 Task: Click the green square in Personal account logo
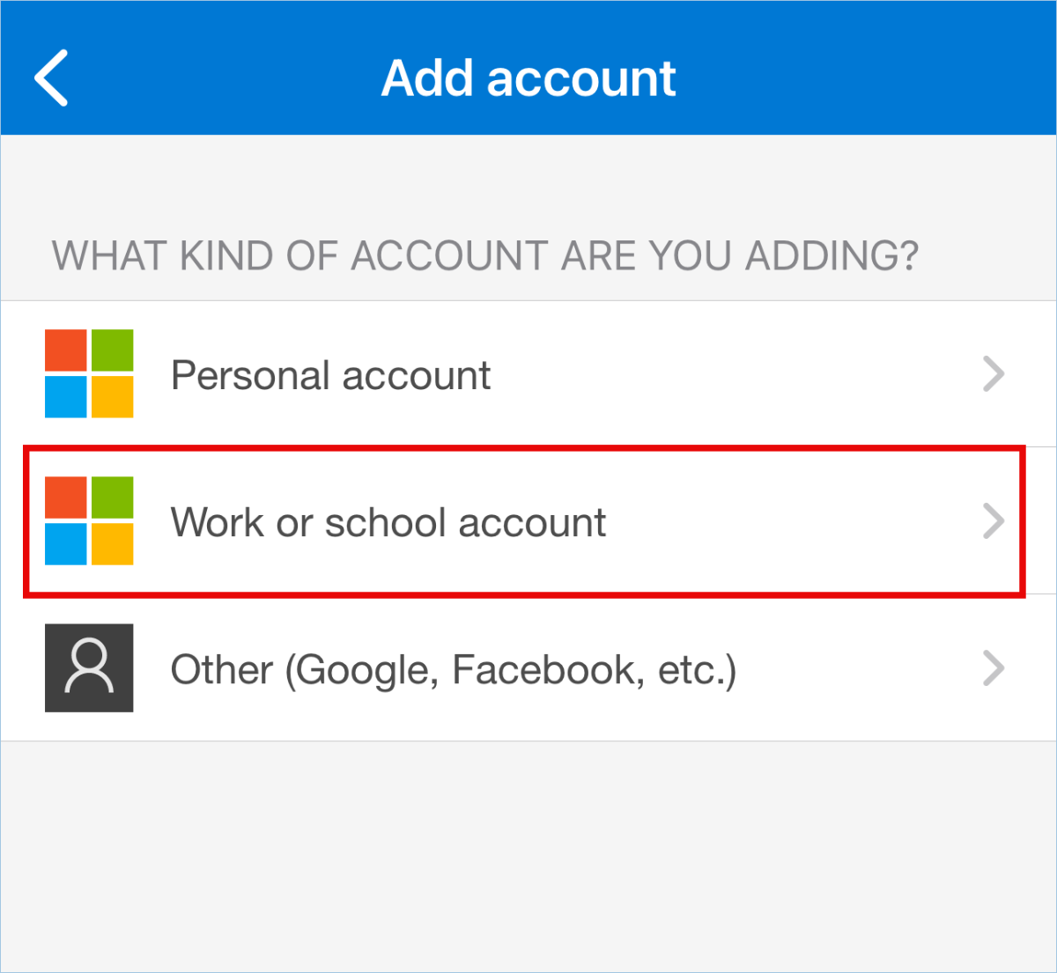pyautogui.click(x=112, y=350)
